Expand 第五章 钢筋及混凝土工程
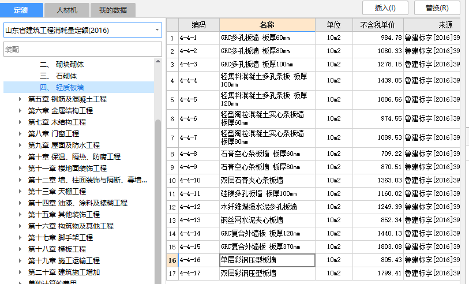The height and width of the screenshot is (284, 469). click(20, 99)
